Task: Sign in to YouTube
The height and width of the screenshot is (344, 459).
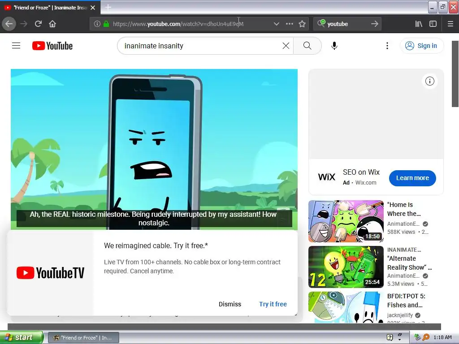Action: (x=421, y=46)
